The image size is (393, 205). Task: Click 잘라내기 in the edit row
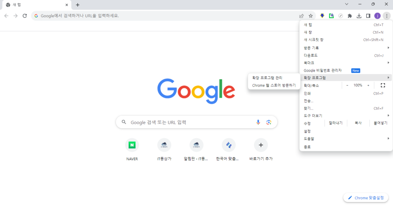tap(335, 123)
